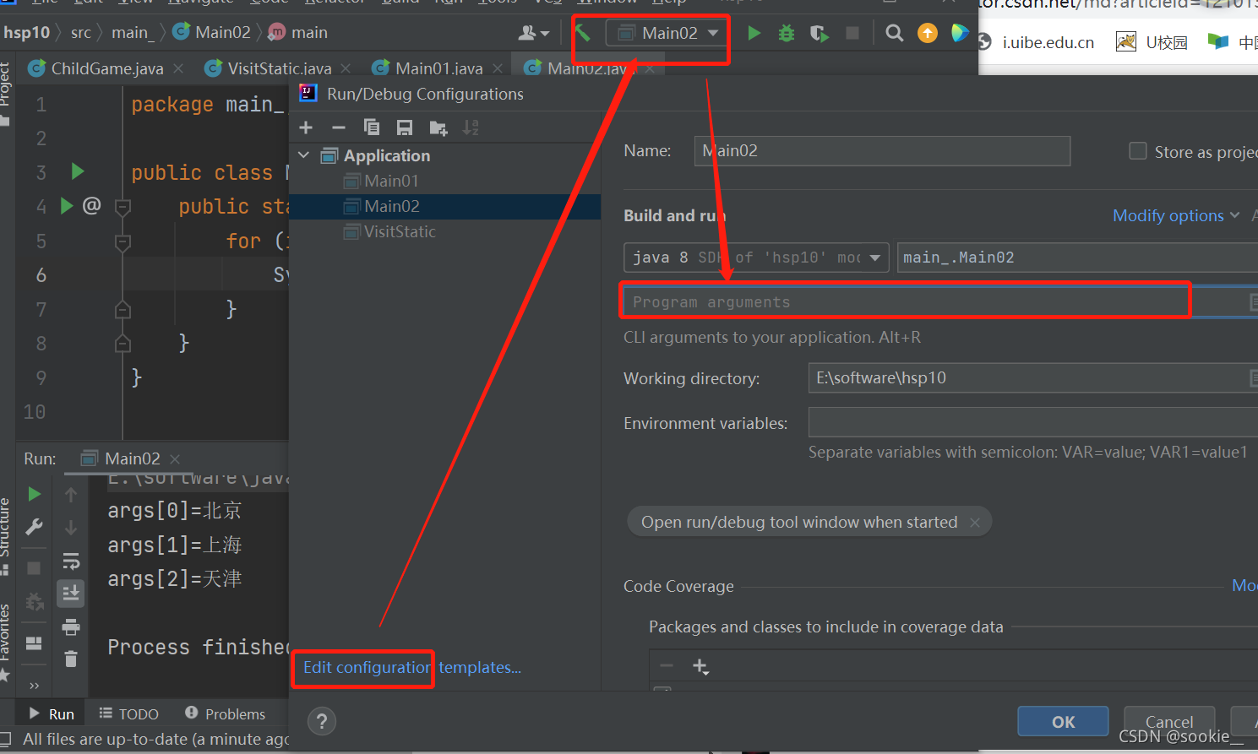Viewport: 1258px width, 754px height.
Task: Rerun Main02 in Run tool window
Action: (x=35, y=494)
